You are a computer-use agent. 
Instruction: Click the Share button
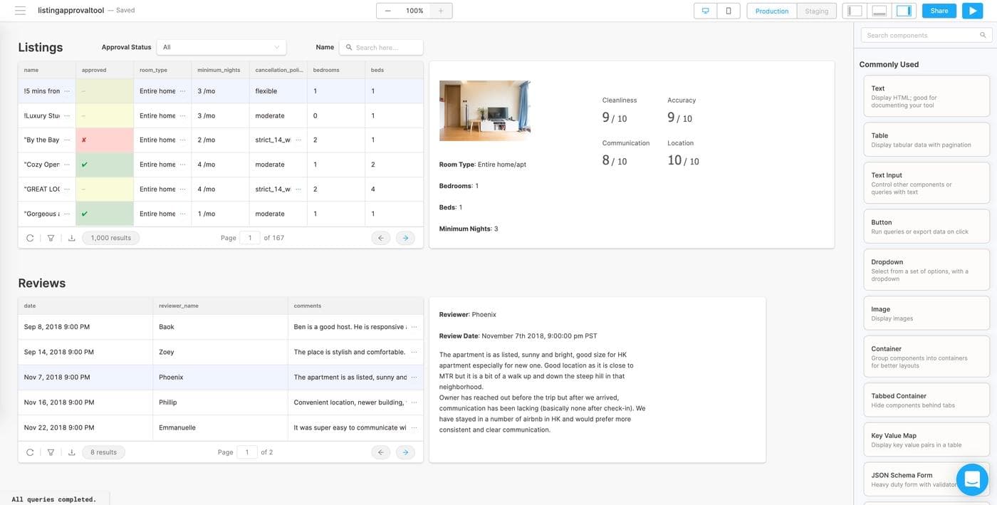pos(939,11)
